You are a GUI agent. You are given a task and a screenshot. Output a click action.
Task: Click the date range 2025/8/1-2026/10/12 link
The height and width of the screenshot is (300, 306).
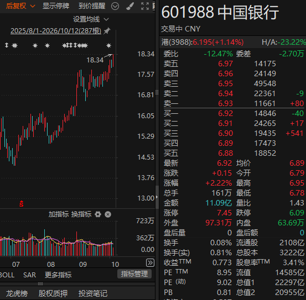tap(56, 31)
